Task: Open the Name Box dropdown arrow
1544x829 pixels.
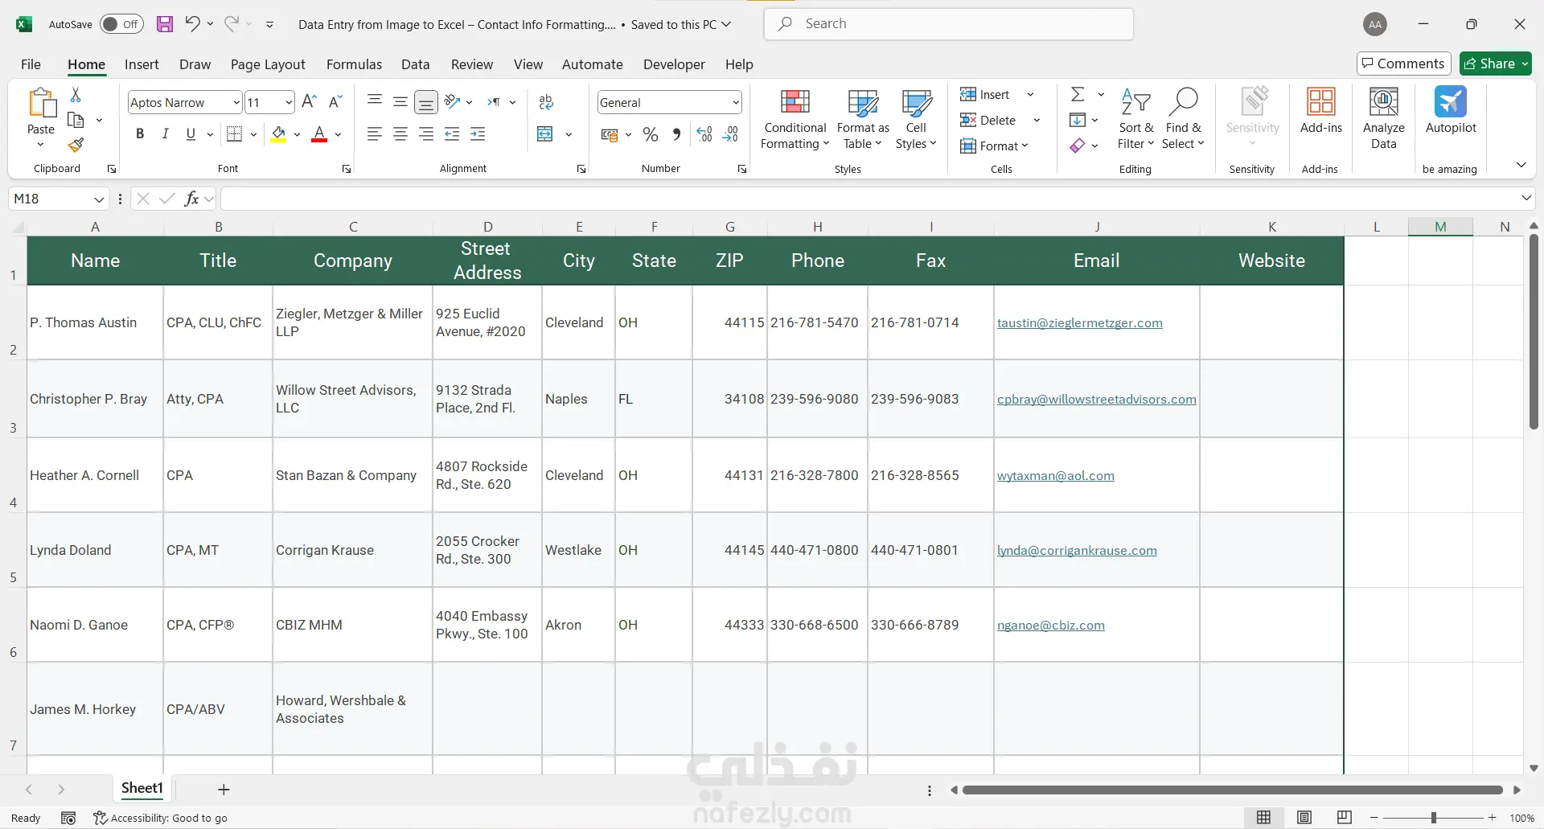Action: pyautogui.click(x=99, y=199)
